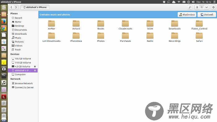The image size is (217, 122).
Task: Select the Purchases folder
Action: tap(125, 37)
